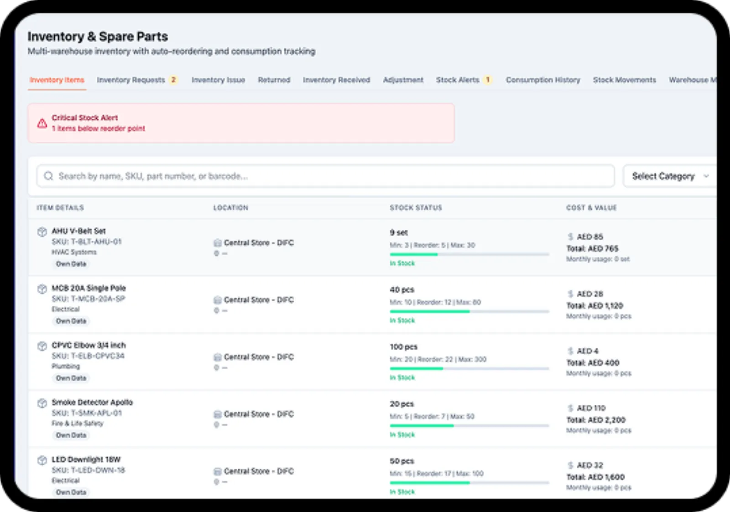Image resolution: width=730 pixels, height=512 pixels.
Task: Click Own Data tag in CPVC Elbow row
Action: [x=71, y=378]
